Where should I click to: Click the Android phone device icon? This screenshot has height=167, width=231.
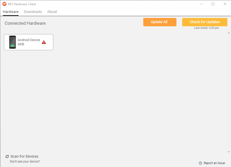(x=13, y=42)
